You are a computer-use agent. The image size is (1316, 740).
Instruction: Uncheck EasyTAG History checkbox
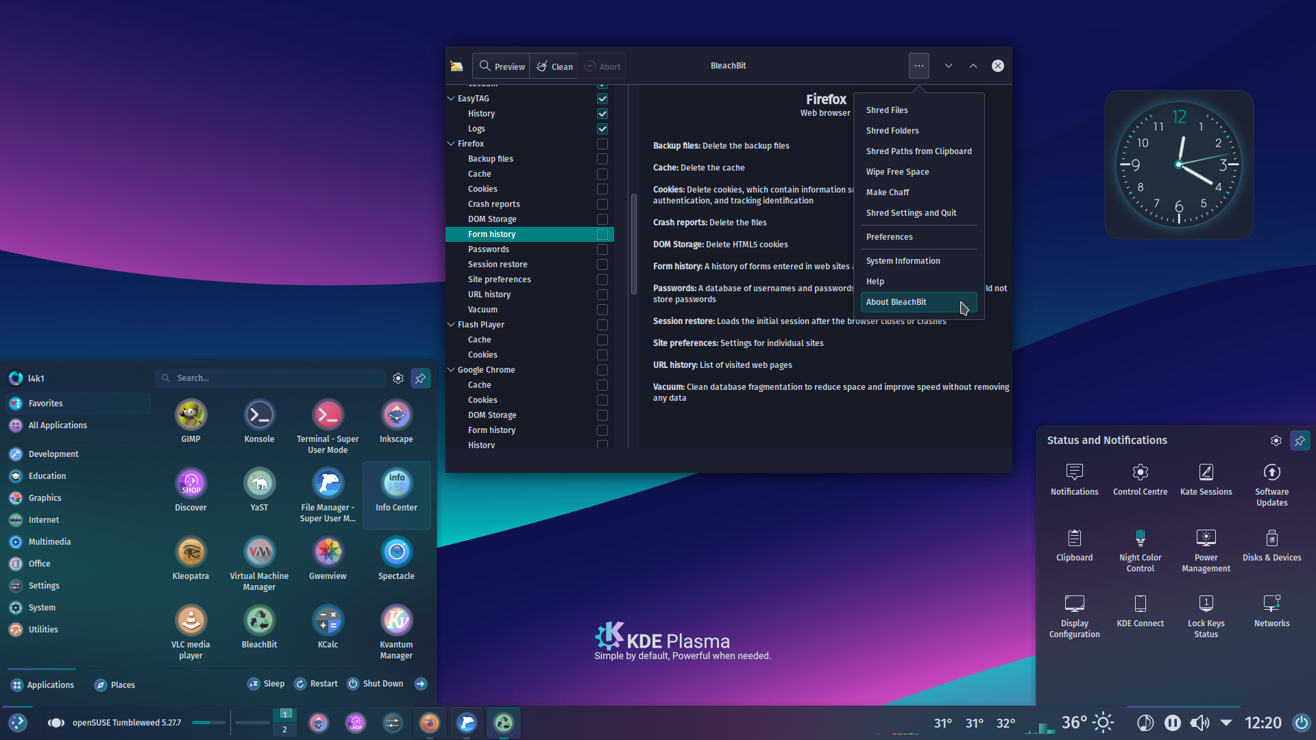(x=602, y=114)
